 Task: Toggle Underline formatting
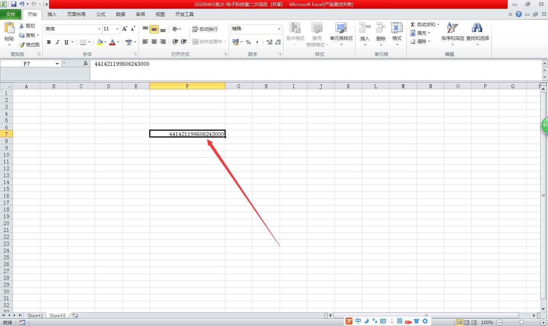tap(66, 42)
